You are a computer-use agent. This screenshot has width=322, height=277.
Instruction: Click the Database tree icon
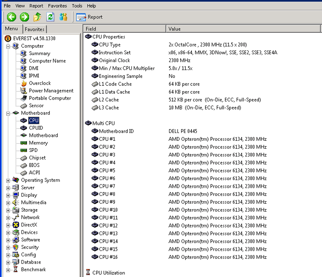click(x=16, y=262)
